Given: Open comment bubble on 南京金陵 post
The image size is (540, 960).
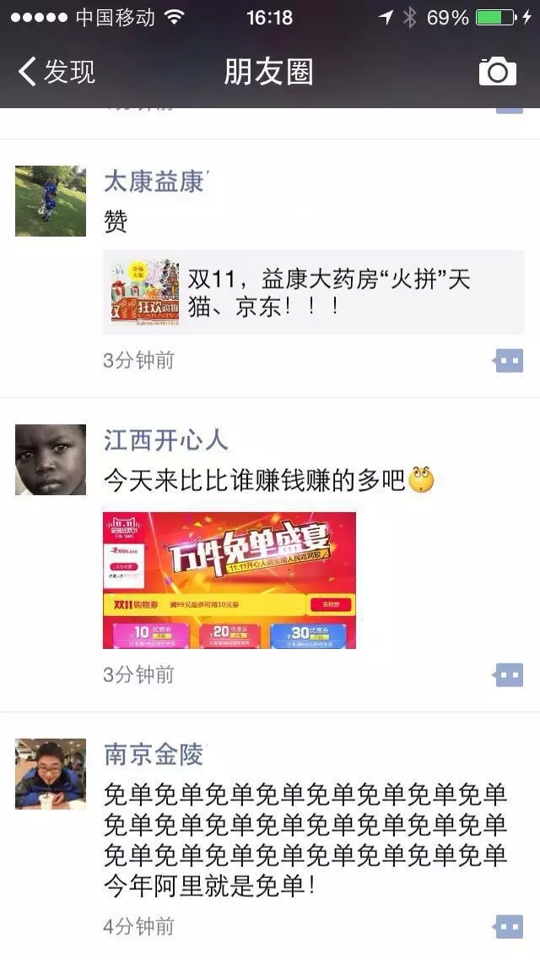Looking at the screenshot, I should point(508,927).
